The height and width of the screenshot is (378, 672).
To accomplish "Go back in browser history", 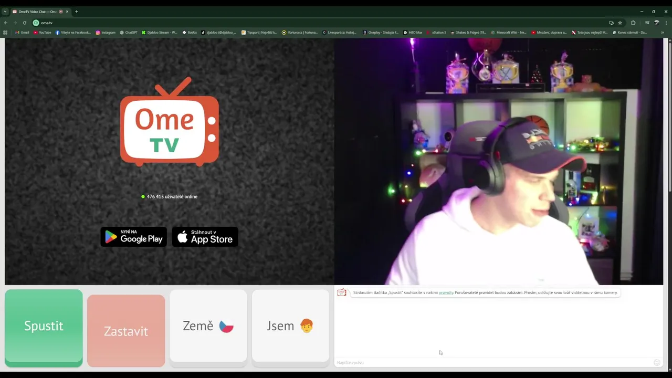I will [x=6, y=23].
